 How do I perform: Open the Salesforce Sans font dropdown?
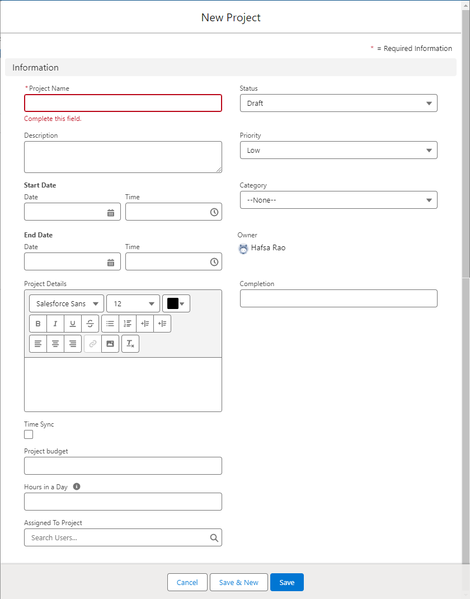click(67, 303)
